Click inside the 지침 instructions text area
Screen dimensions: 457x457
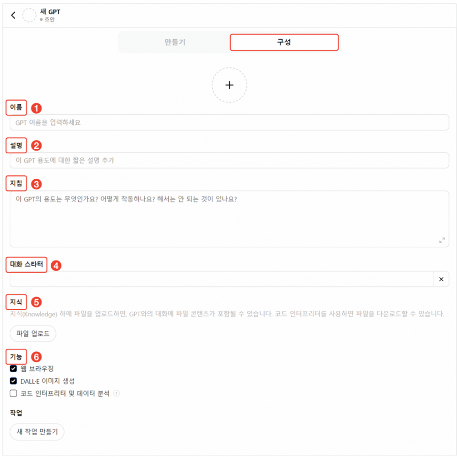pos(230,219)
